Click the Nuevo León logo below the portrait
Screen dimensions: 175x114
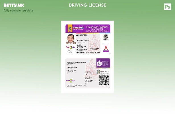tap(71, 47)
